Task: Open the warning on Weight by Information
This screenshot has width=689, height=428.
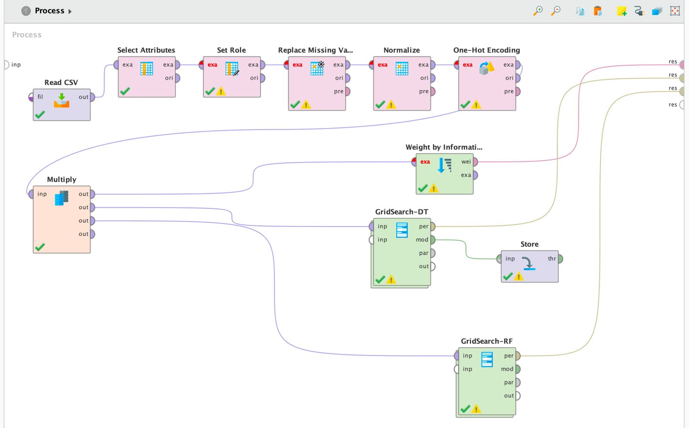Action: click(x=434, y=188)
